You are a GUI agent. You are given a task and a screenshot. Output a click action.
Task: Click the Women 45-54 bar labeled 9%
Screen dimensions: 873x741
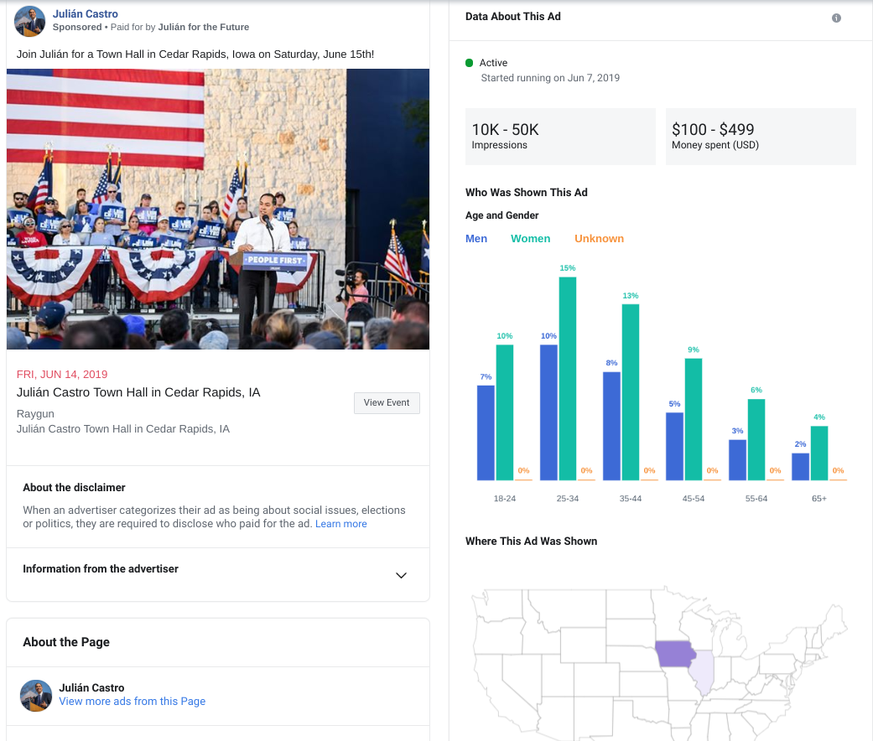tap(694, 419)
